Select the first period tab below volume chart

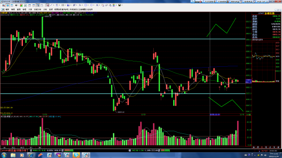pyautogui.click(x=4, y=147)
